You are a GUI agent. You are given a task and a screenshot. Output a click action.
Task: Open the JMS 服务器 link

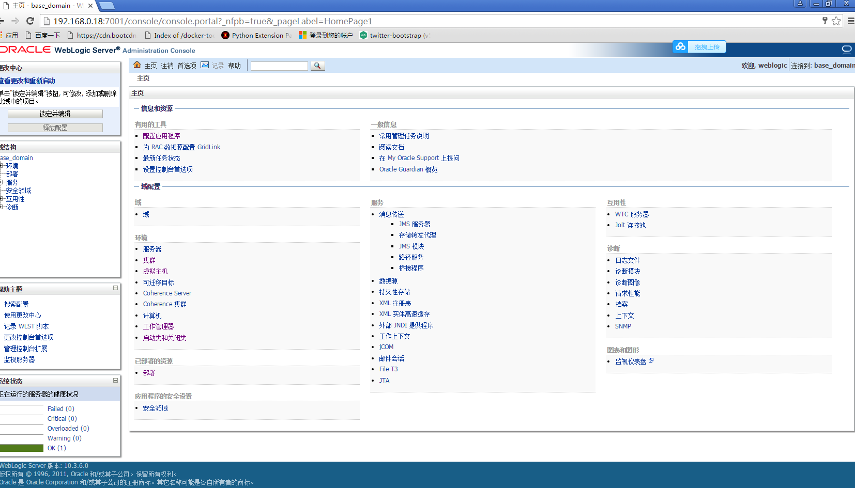pyautogui.click(x=414, y=224)
